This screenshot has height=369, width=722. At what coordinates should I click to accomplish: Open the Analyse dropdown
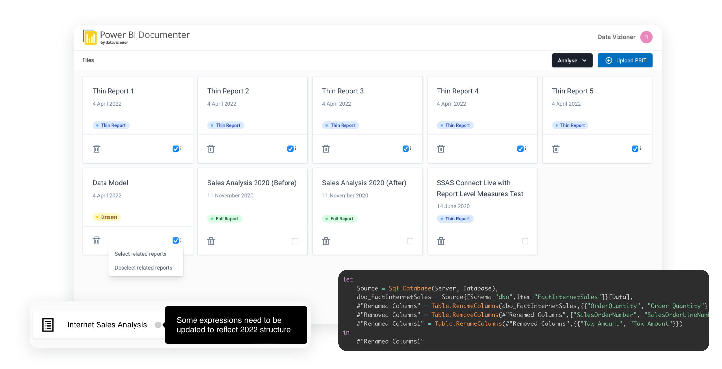click(x=572, y=60)
